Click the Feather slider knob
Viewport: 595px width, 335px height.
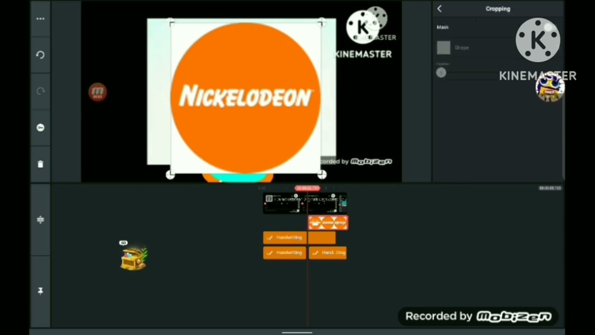click(x=441, y=73)
